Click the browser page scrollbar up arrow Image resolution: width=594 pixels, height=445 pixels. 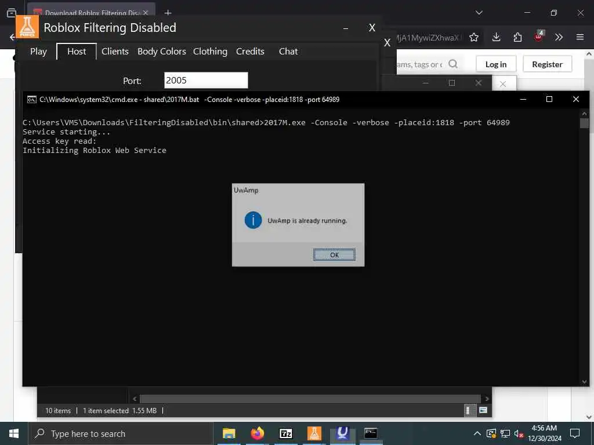(x=589, y=54)
